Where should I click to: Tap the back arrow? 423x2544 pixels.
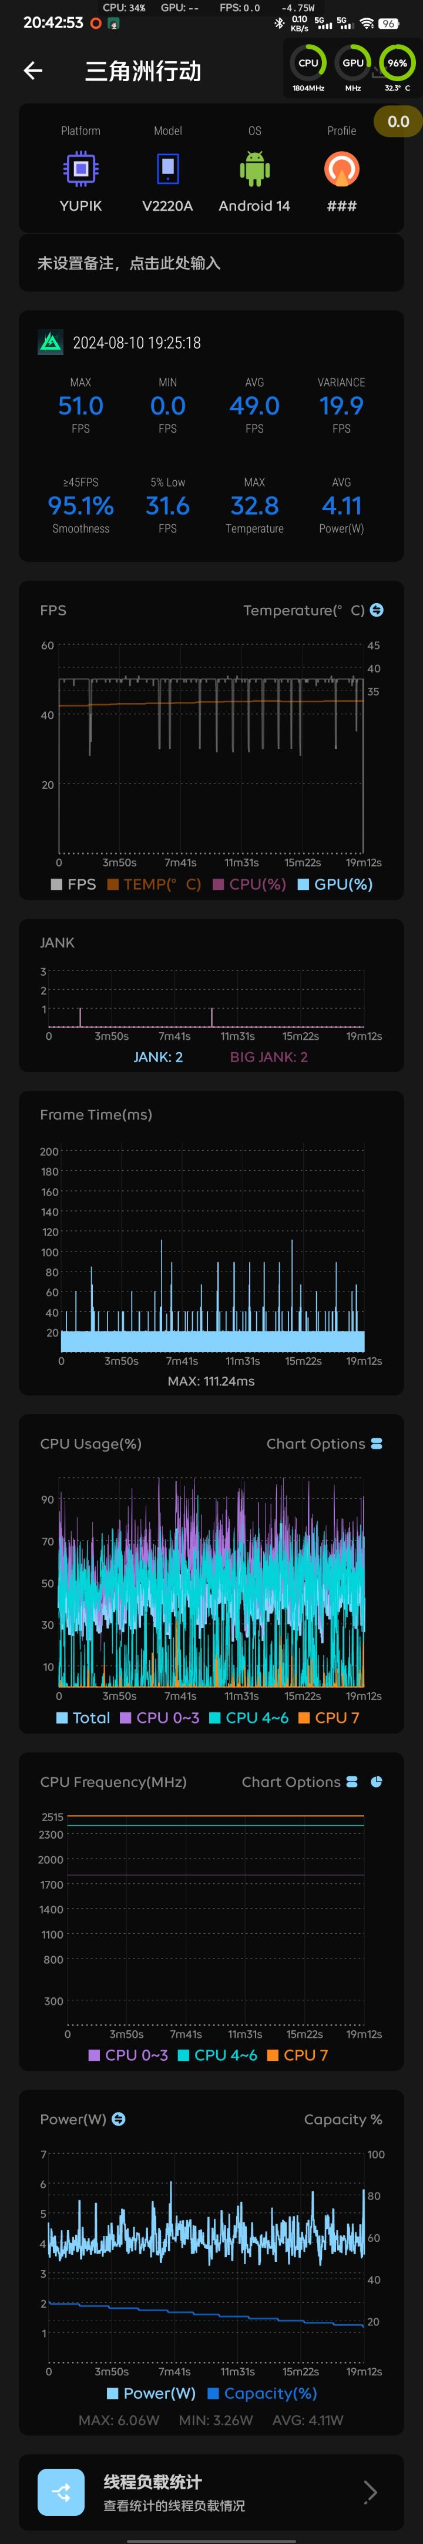(33, 70)
